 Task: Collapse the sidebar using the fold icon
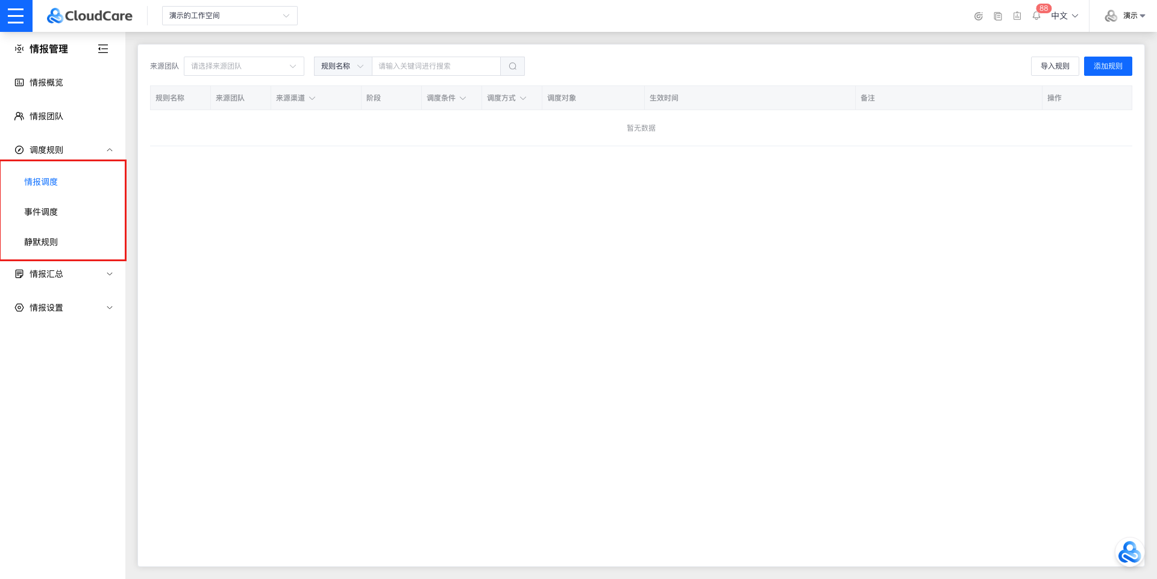[x=103, y=49]
